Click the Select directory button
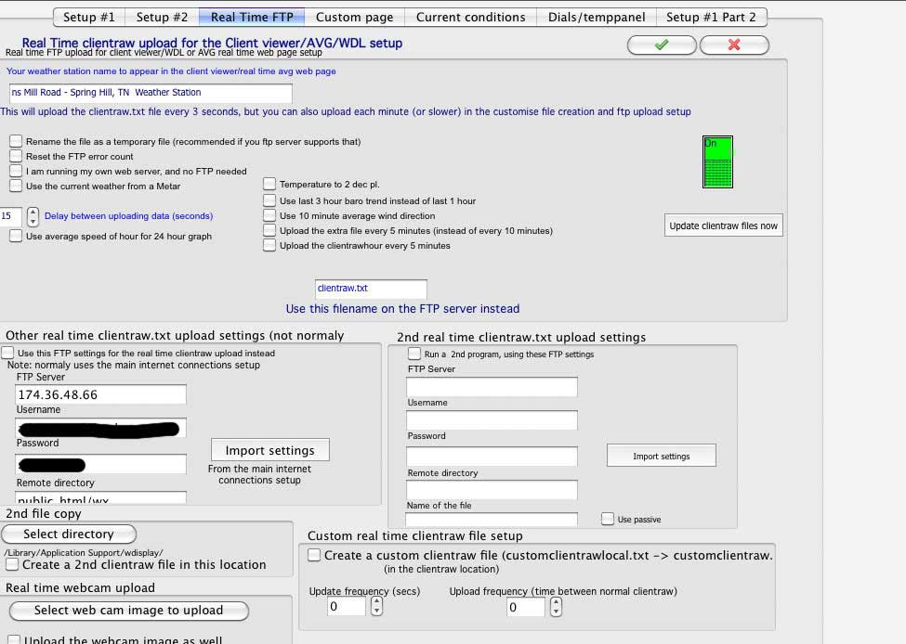Image resolution: width=906 pixels, height=644 pixels. 69,534
